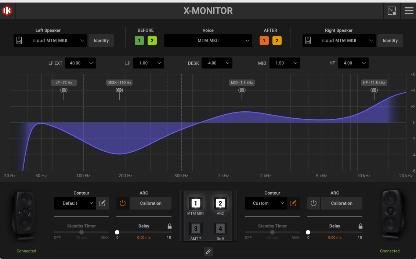Click the right Standby Timer slider handle
Viewport: 416px width, 259px height.
click(x=272, y=232)
